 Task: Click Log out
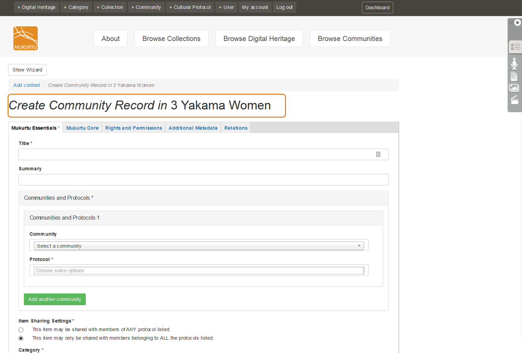click(x=285, y=7)
